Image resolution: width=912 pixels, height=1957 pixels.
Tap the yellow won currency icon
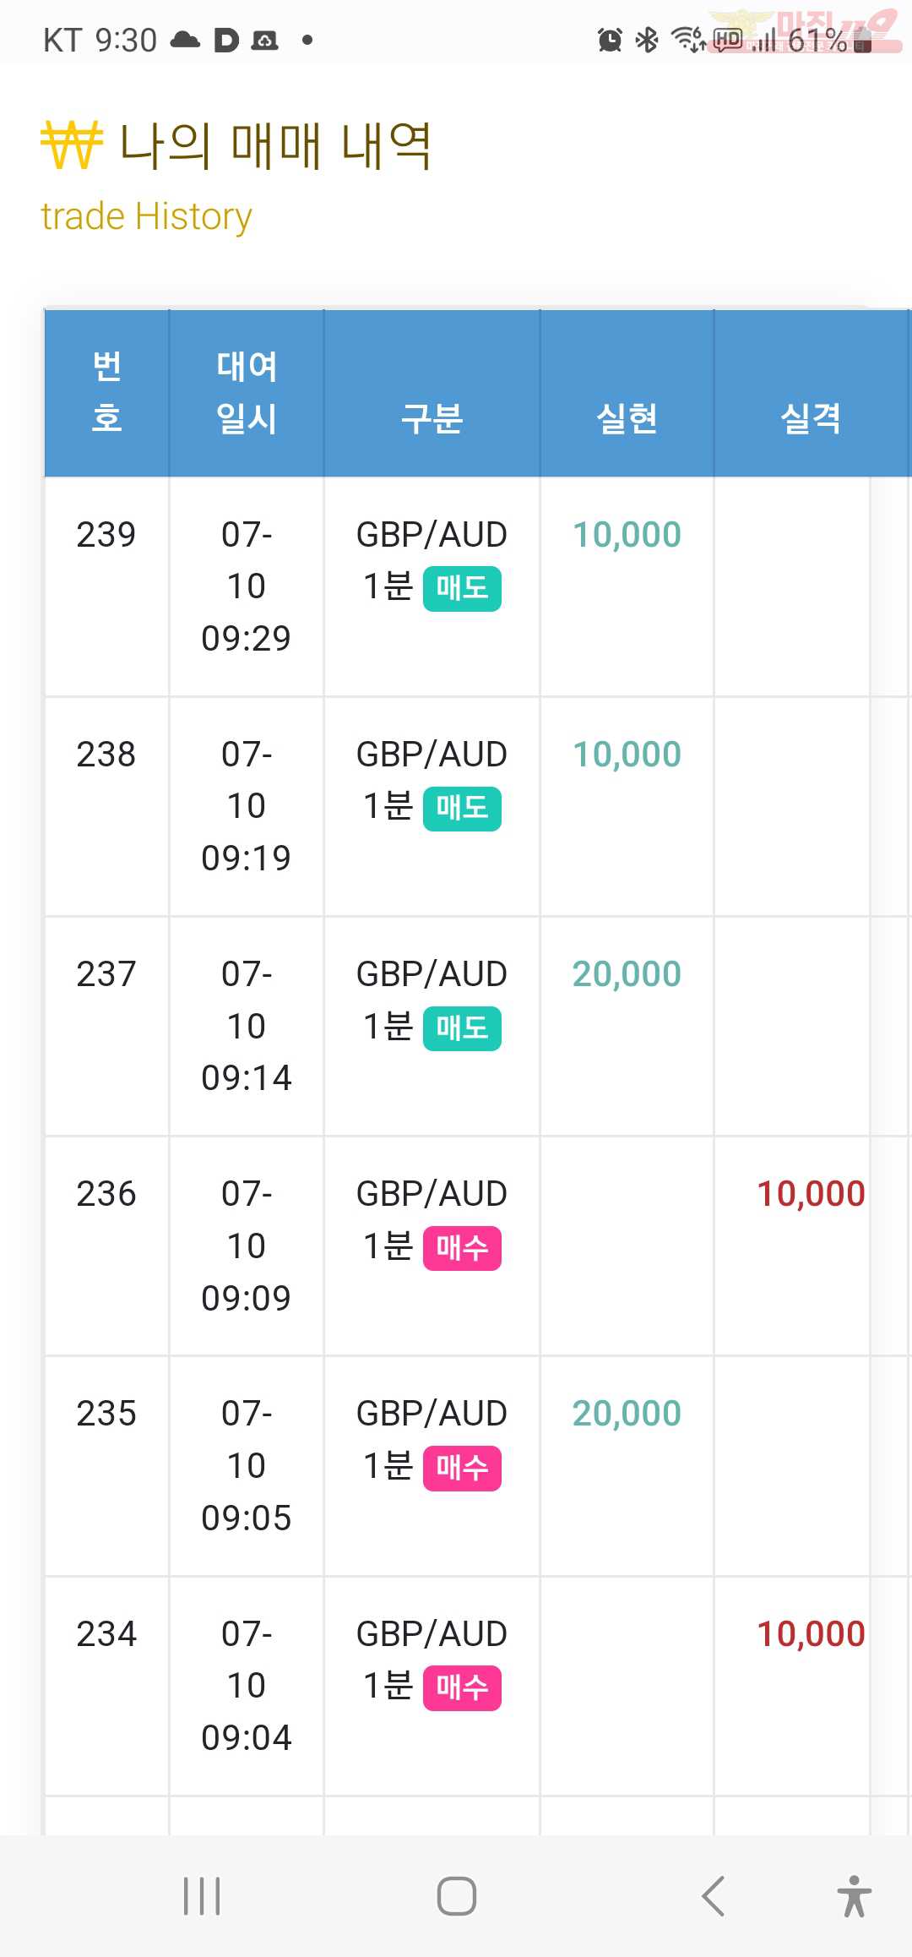72,145
